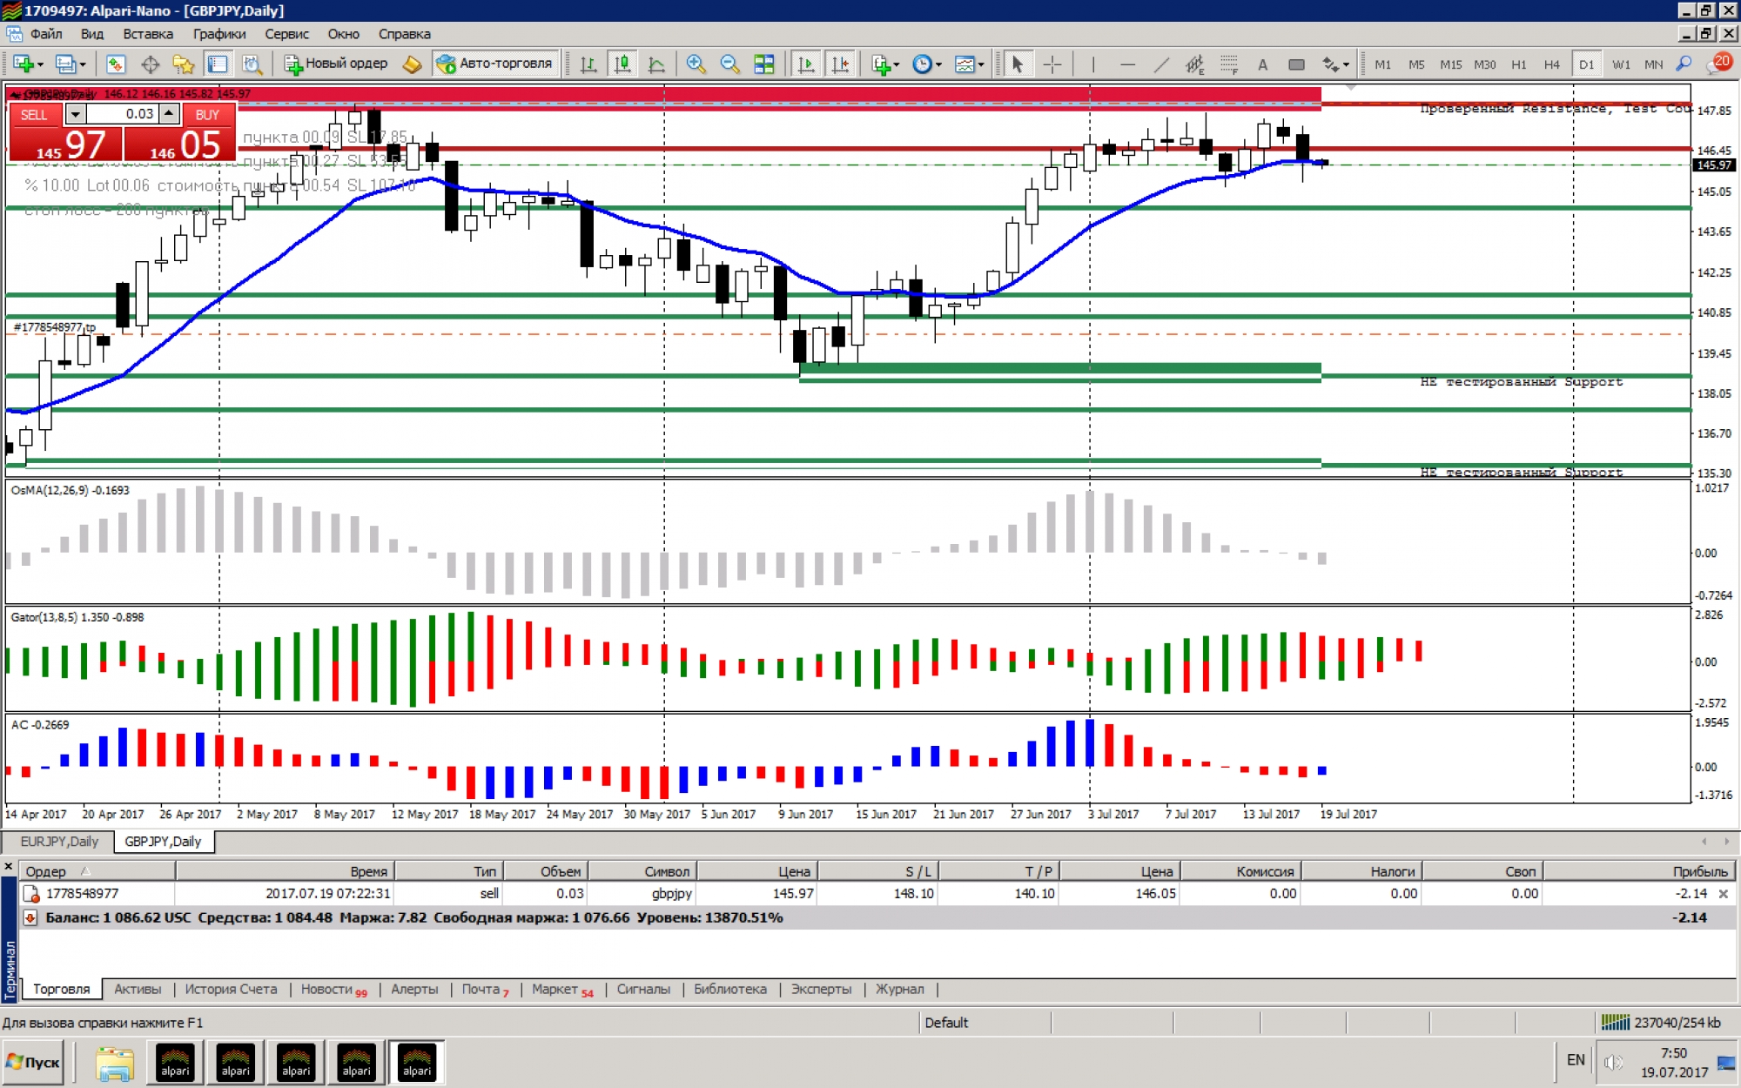This screenshot has width=1741, height=1088.
Task: Click the red SELL price button
Action: (x=66, y=144)
